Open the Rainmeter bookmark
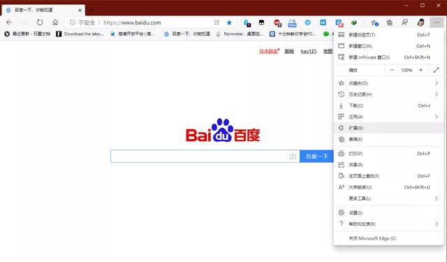The image size is (447, 262). tap(239, 34)
